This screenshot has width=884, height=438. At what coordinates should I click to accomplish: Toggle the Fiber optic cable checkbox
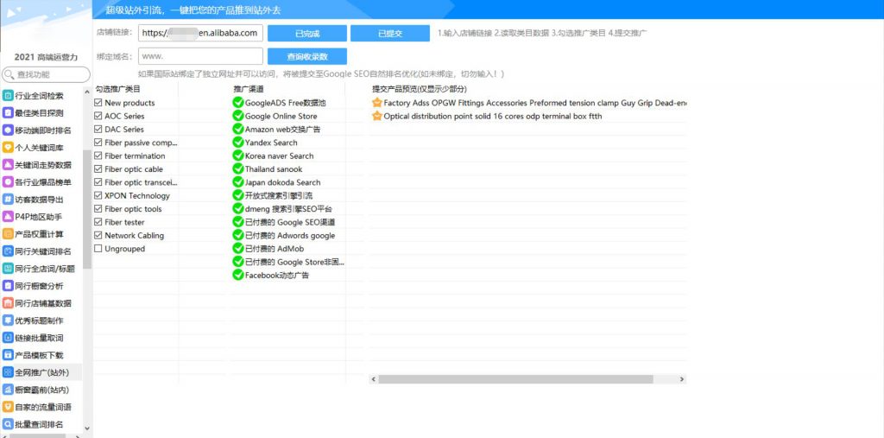(98, 168)
